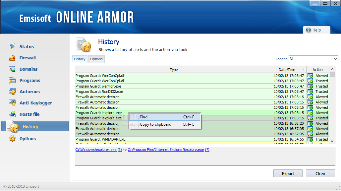Open Status in the sidebar
Image resolution: width=341 pixels, height=191 pixels.
tap(27, 46)
